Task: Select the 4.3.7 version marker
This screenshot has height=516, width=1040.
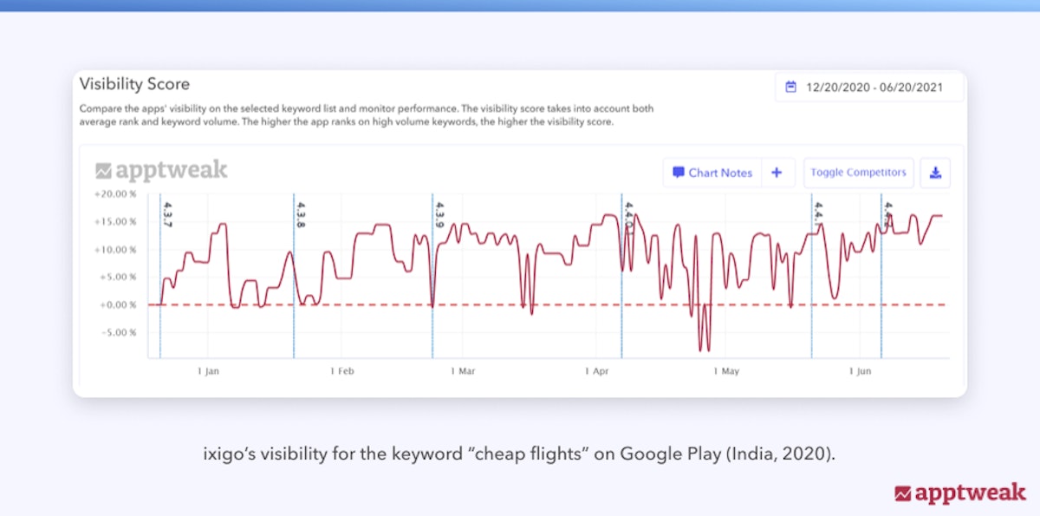Action: point(167,214)
